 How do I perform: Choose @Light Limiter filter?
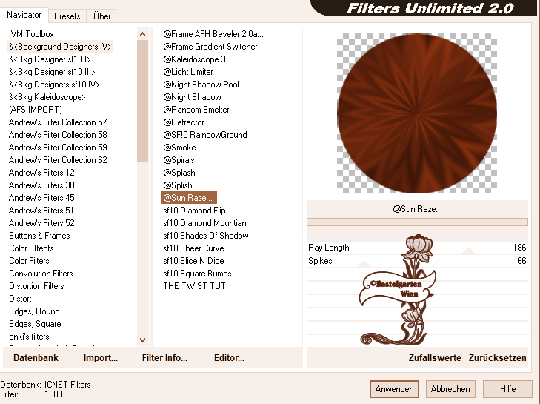click(x=187, y=72)
